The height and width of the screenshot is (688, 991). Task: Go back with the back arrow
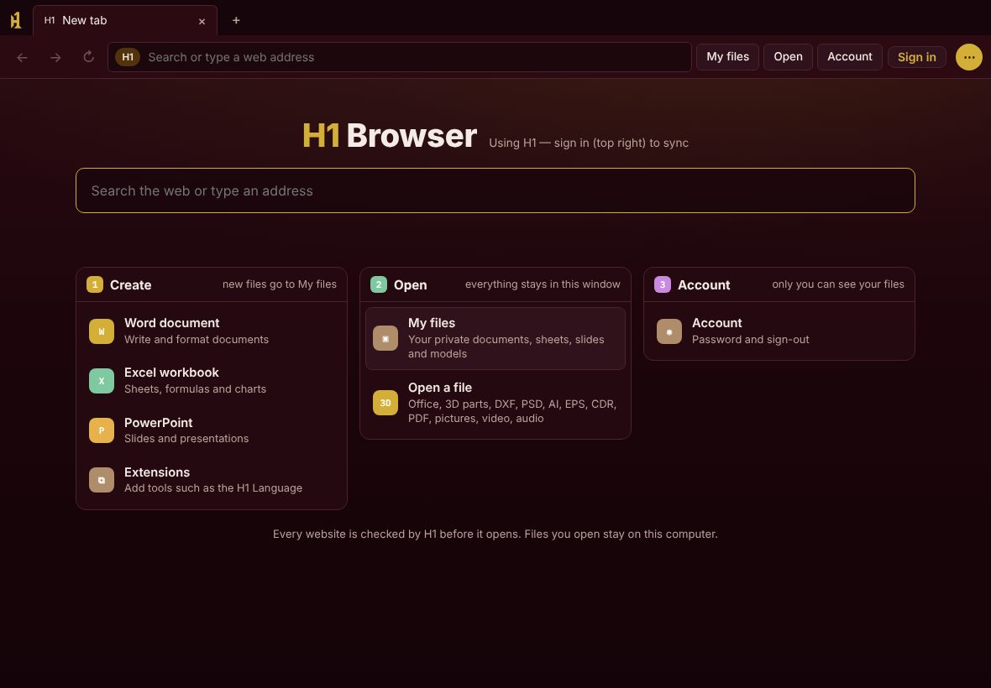pyautogui.click(x=22, y=57)
